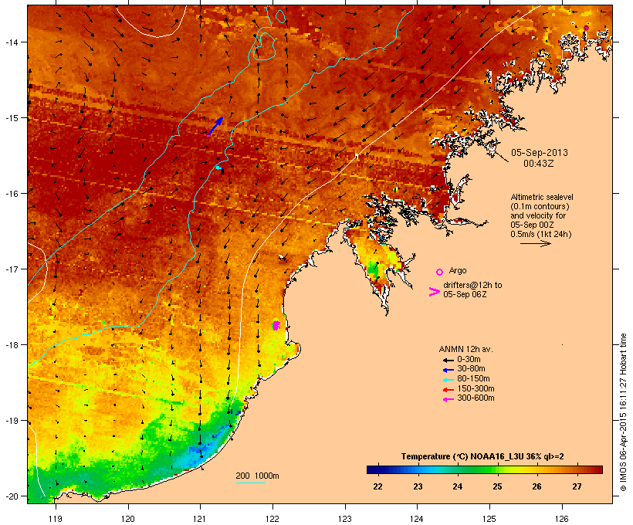The width and height of the screenshot is (633, 525).
Task: Click the longitude label 125
Action: pos(489,519)
